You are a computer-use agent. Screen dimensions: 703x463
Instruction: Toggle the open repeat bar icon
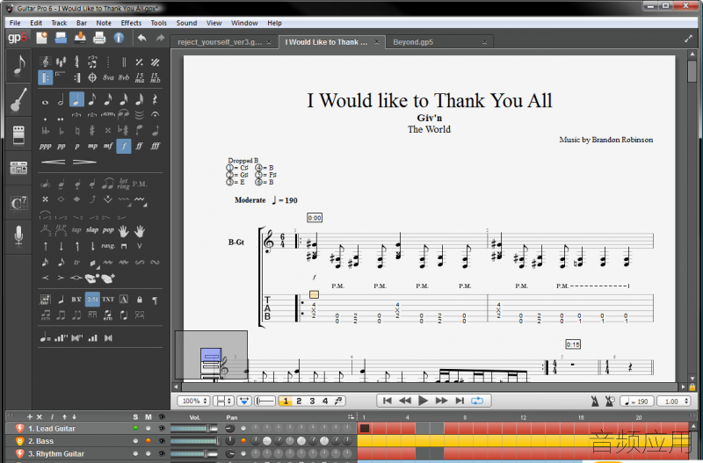(46, 77)
